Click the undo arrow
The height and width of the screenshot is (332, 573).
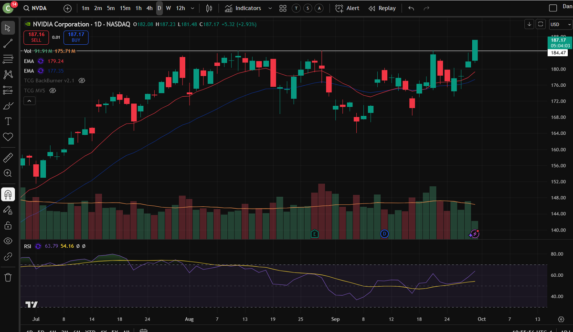pos(412,8)
